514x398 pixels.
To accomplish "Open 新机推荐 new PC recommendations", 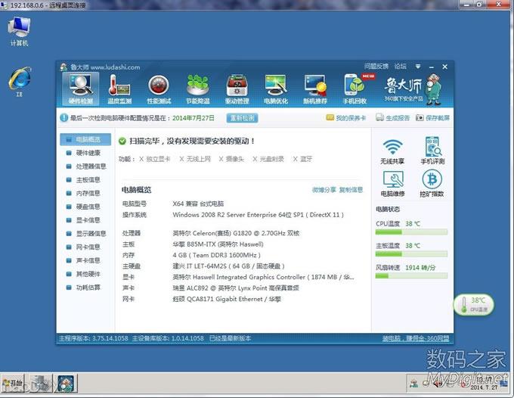I will tap(315, 89).
